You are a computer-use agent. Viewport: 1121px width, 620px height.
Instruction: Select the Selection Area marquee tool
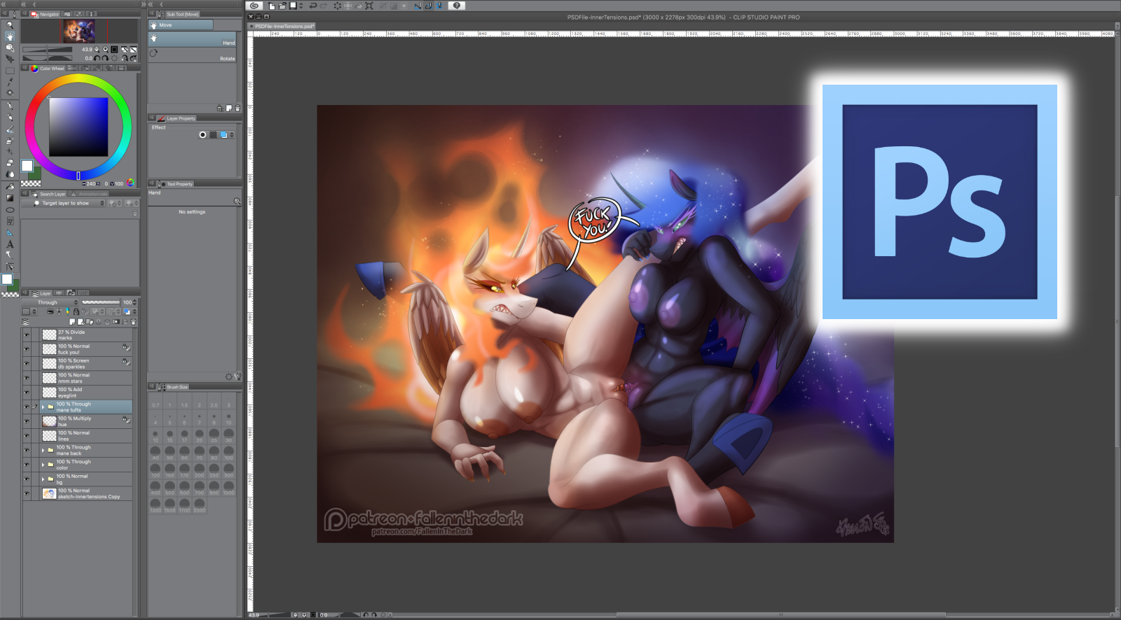10,71
